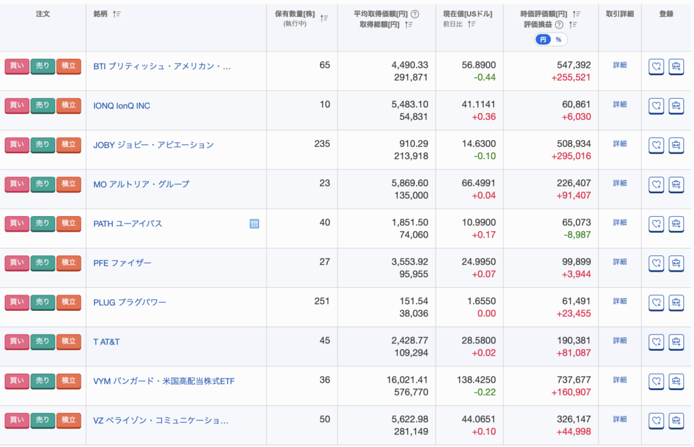The width and height of the screenshot is (694, 447).
Task: Favorite VYM using the heart icon
Action: click(x=656, y=381)
